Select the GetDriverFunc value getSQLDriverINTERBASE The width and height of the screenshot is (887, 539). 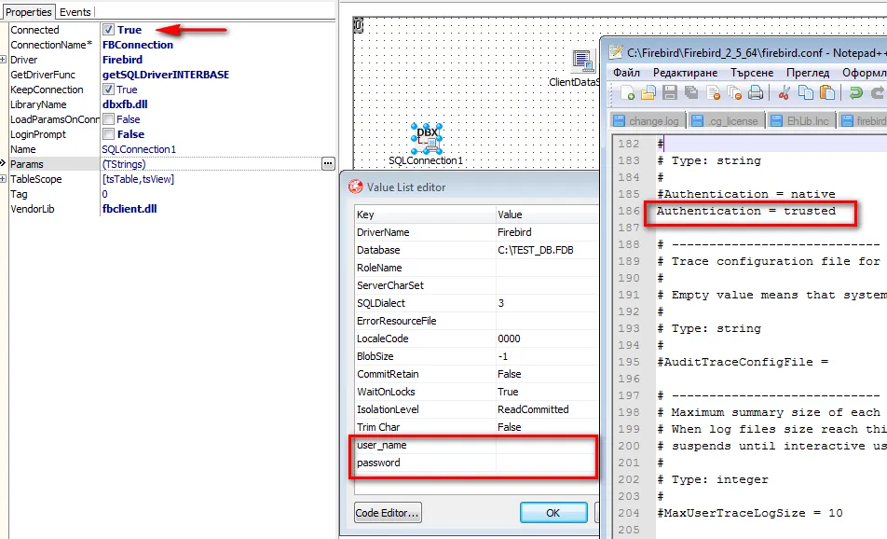[x=166, y=75]
